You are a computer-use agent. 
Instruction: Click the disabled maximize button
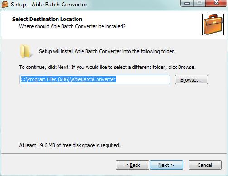(199, 3)
